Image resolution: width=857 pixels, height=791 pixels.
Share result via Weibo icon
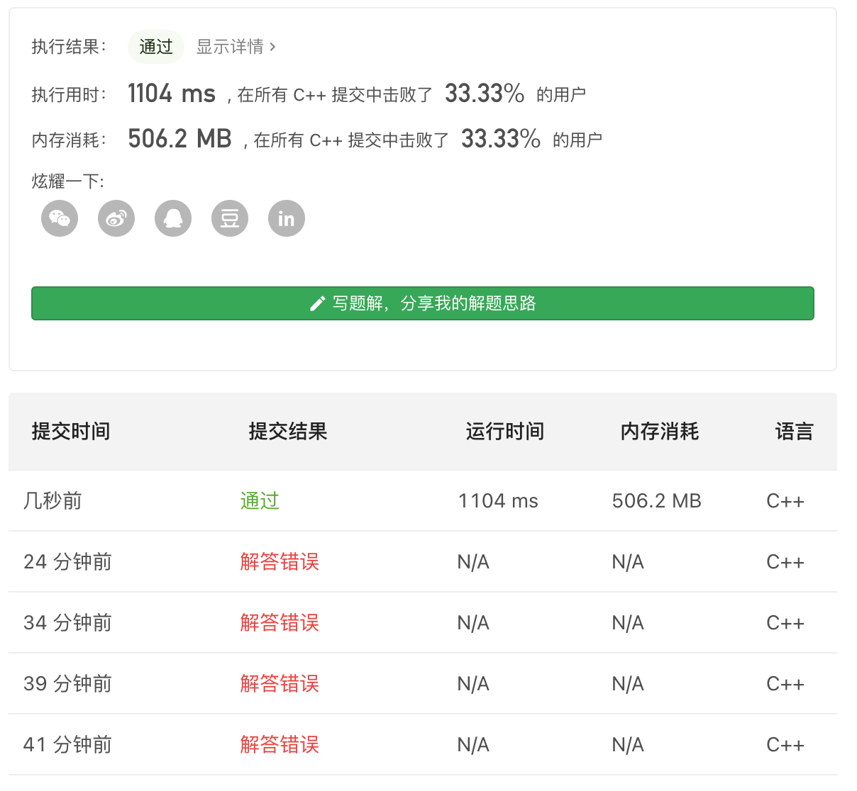(x=116, y=218)
